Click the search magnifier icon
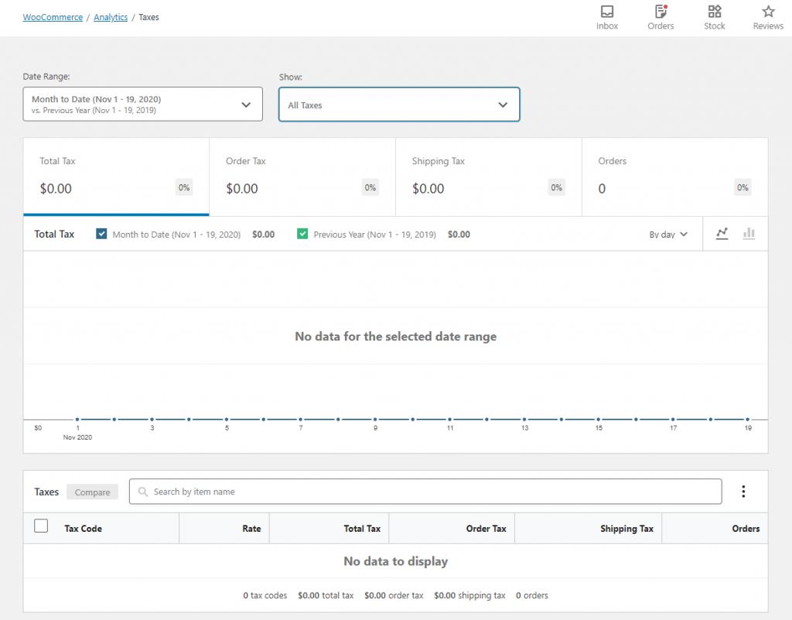 pos(143,492)
